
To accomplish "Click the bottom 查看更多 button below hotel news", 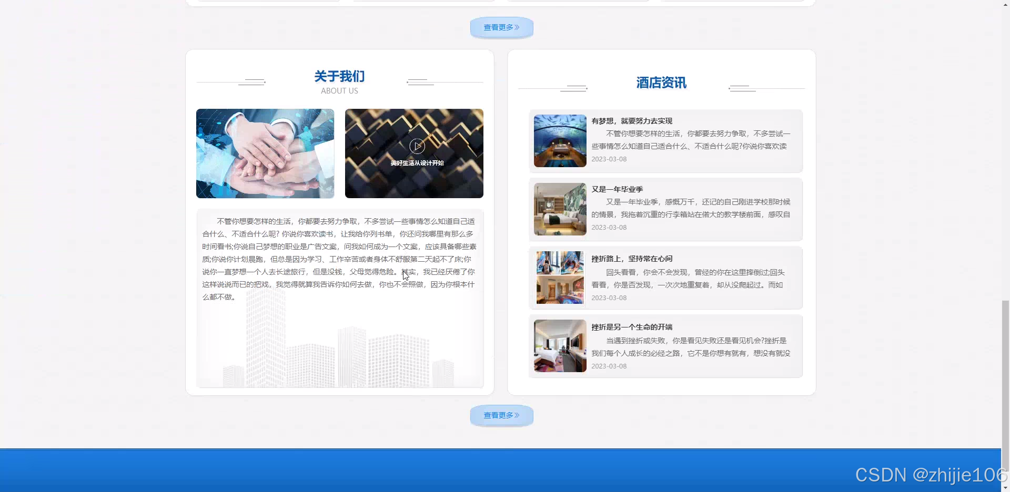I will [501, 415].
